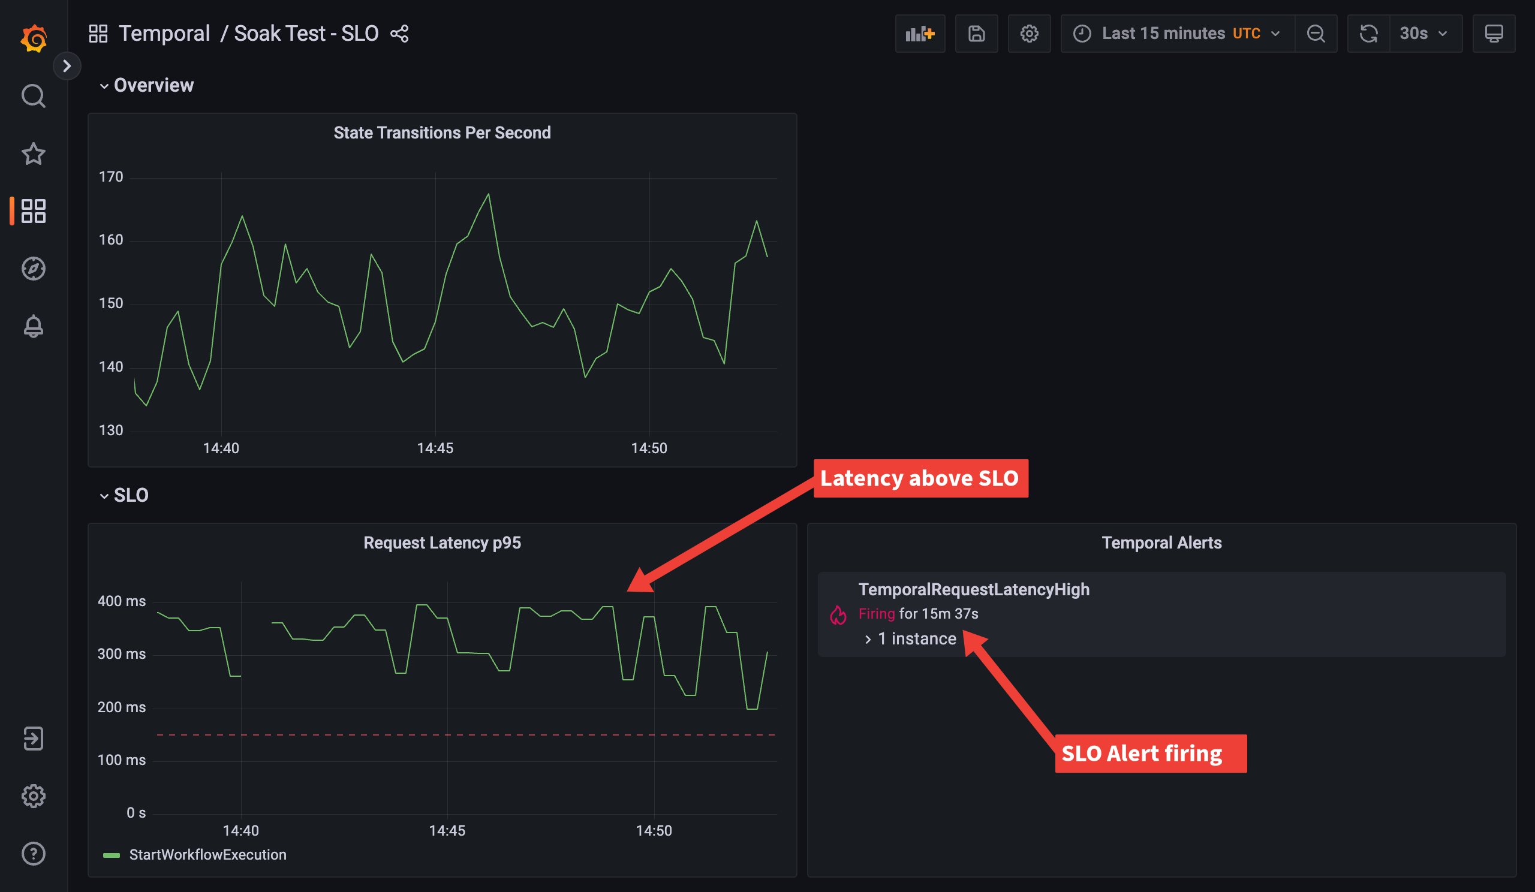The image size is (1535, 892).
Task: Open starred dashboards star icon
Action: pyautogui.click(x=34, y=153)
